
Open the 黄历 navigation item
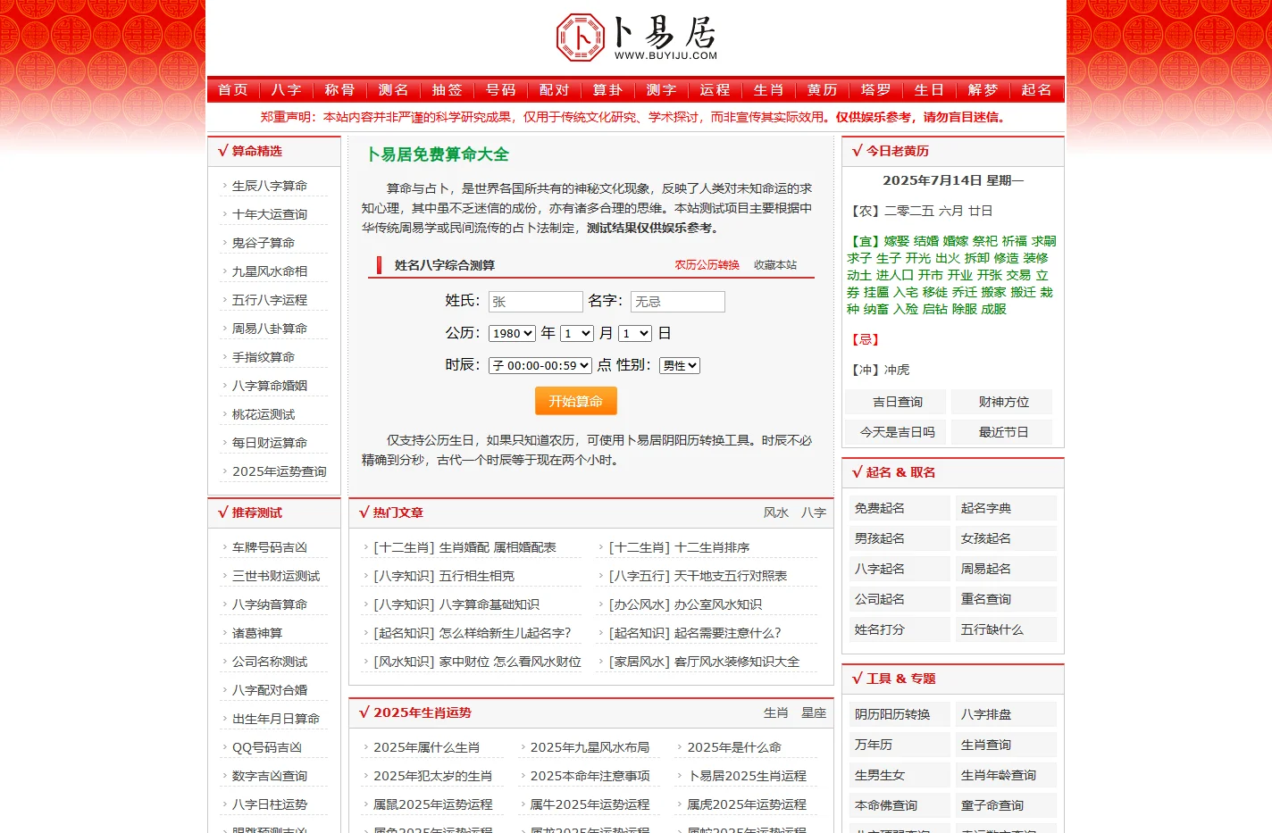pos(822,90)
